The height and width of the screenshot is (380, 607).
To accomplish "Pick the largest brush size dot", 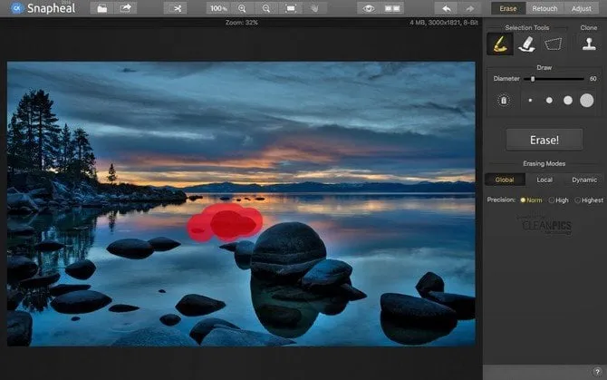I will click(x=586, y=100).
